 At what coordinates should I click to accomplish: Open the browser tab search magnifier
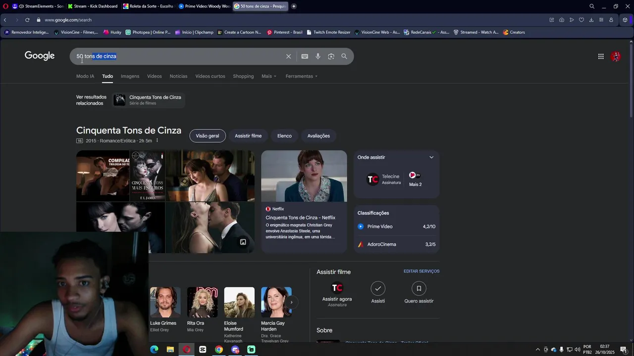coord(592,6)
